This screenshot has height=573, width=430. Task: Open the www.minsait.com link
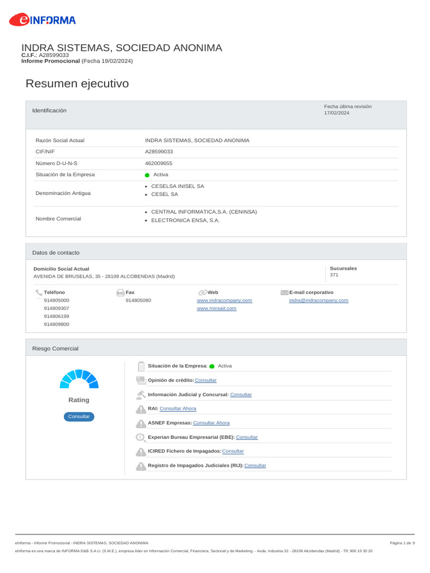(x=217, y=308)
